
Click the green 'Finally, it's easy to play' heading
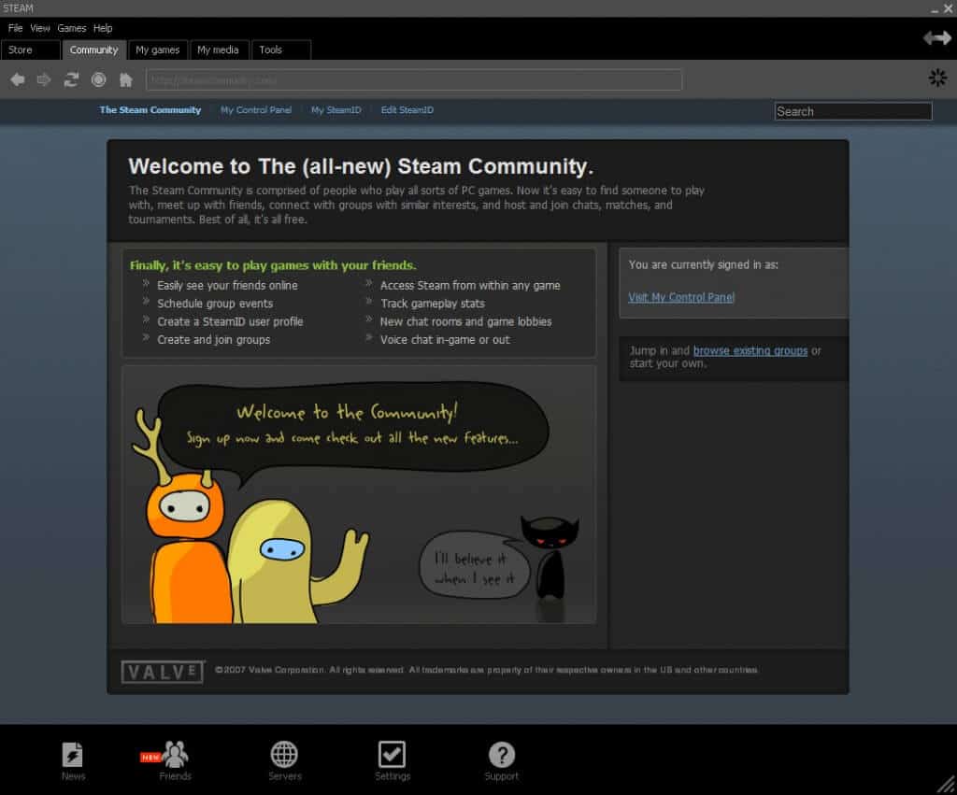point(273,265)
